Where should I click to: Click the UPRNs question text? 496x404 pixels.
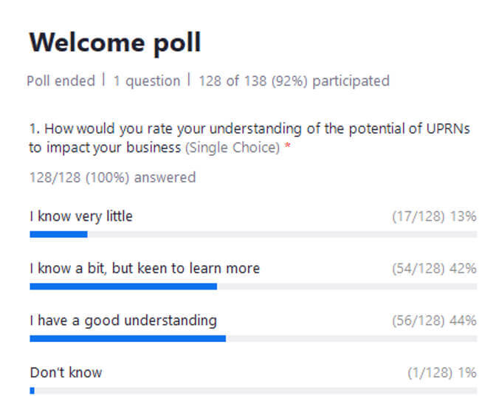click(249, 138)
